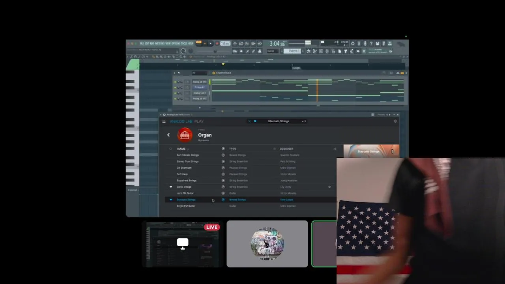Open the HELP menu
The height and width of the screenshot is (284, 505).
tap(191, 43)
